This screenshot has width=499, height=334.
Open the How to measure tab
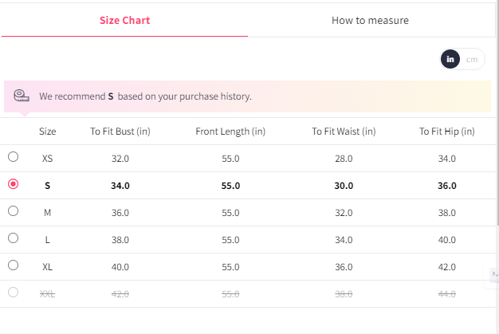[370, 20]
